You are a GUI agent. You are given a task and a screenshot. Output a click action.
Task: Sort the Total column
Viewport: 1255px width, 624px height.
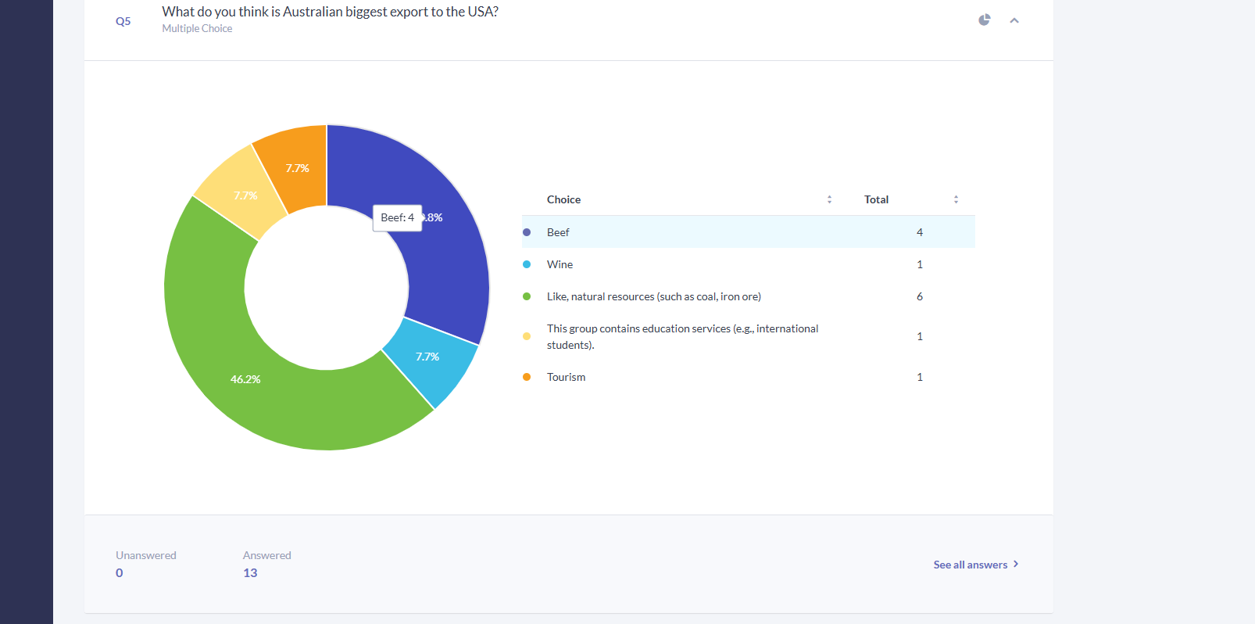click(956, 199)
